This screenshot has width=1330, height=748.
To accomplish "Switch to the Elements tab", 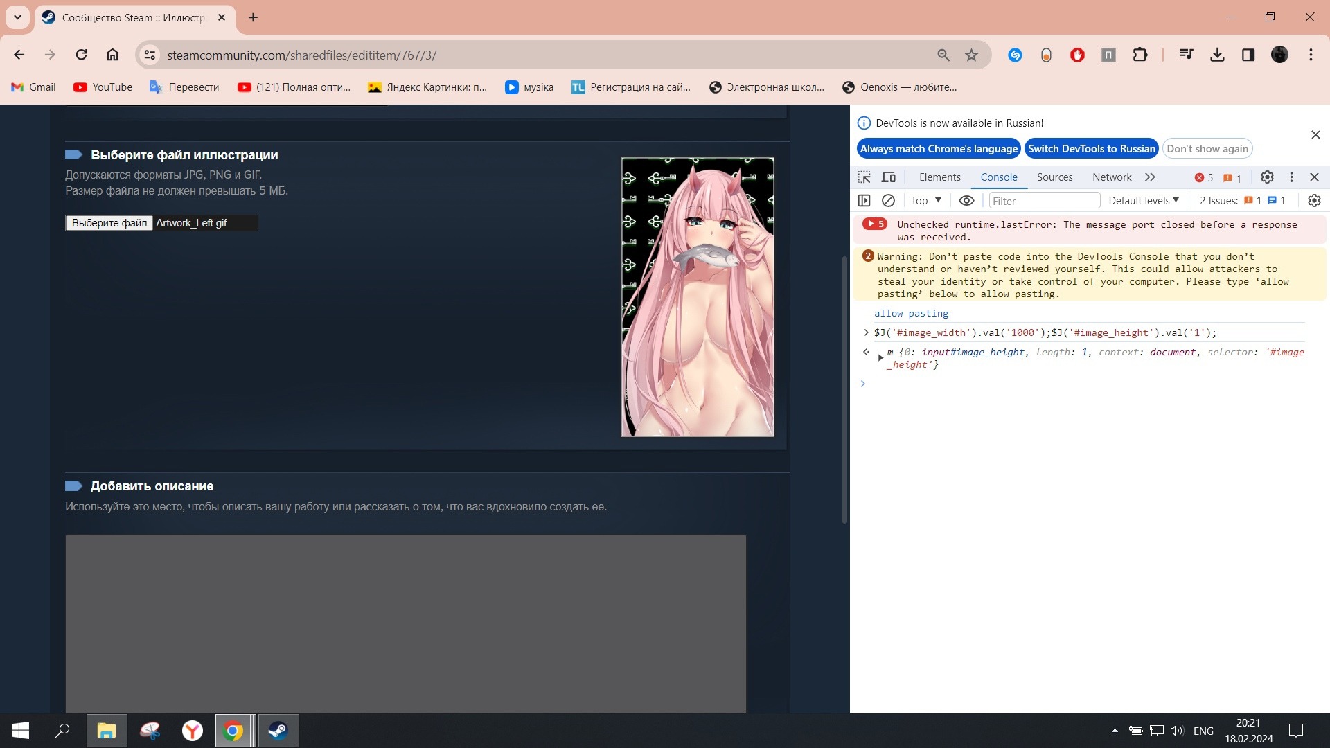I will (939, 177).
